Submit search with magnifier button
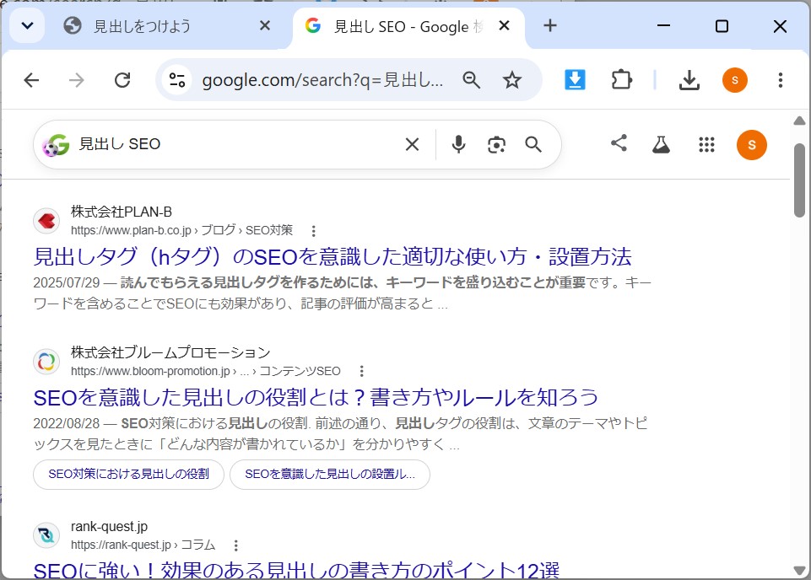This screenshot has height=580, width=811. (x=533, y=145)
